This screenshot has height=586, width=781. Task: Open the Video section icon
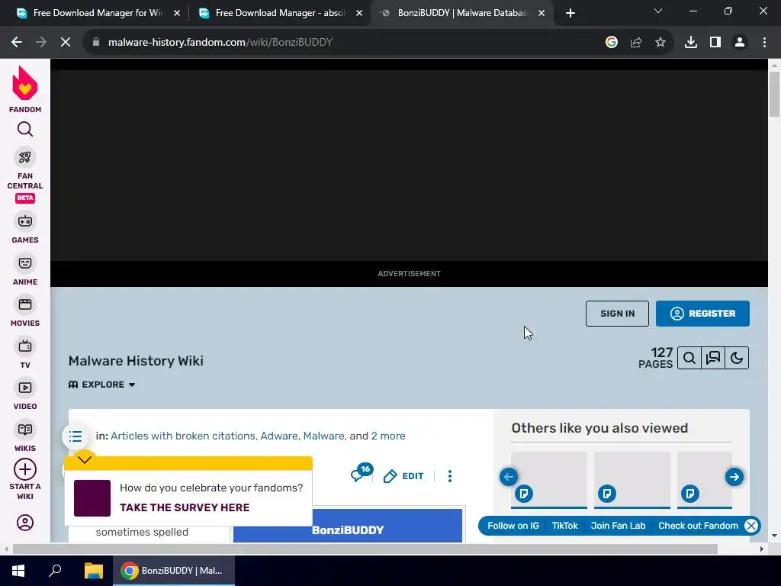coord(25,388)
